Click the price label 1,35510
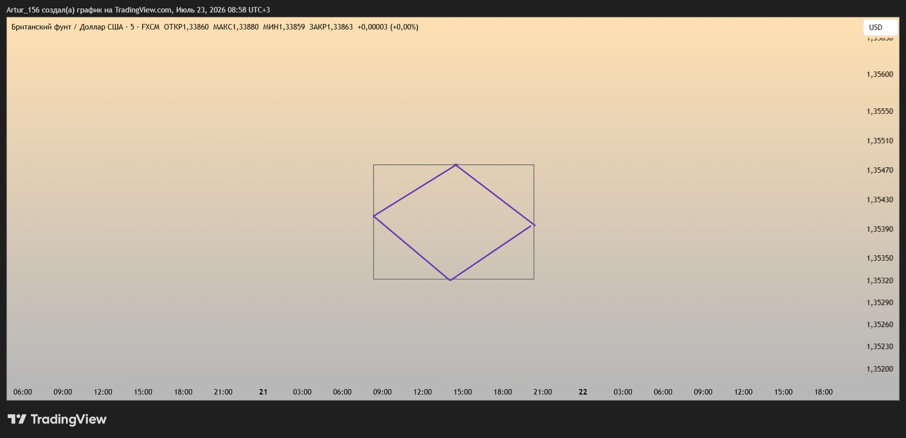This screenshot has height=438, width=906. click(x=880, y=141)
